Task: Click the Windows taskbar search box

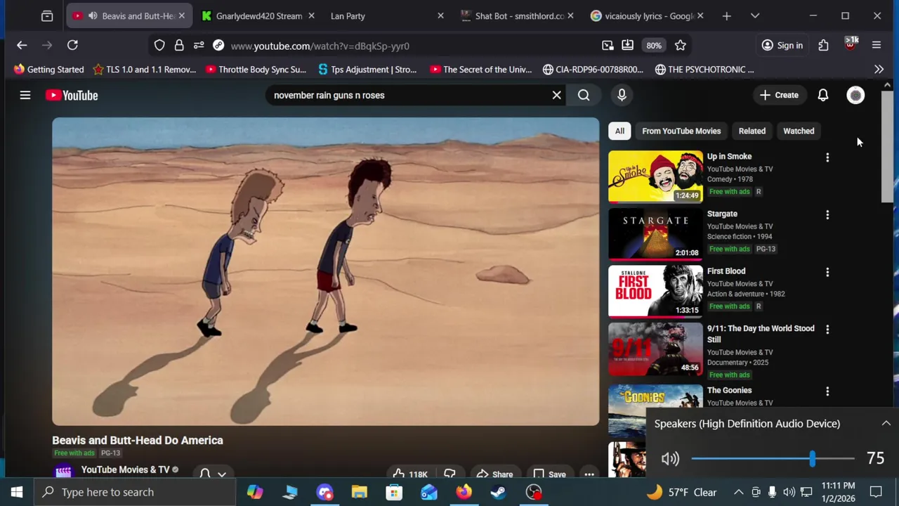Action: tap(135, 492)
